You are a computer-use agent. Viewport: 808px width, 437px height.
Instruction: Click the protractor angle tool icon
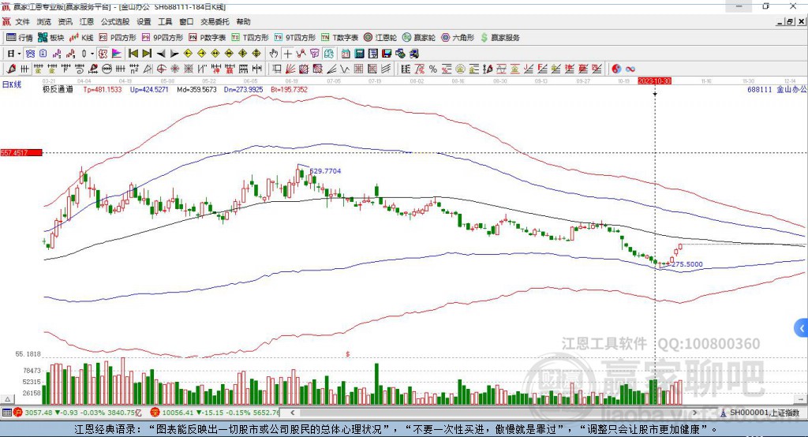(x=148, y=69)
